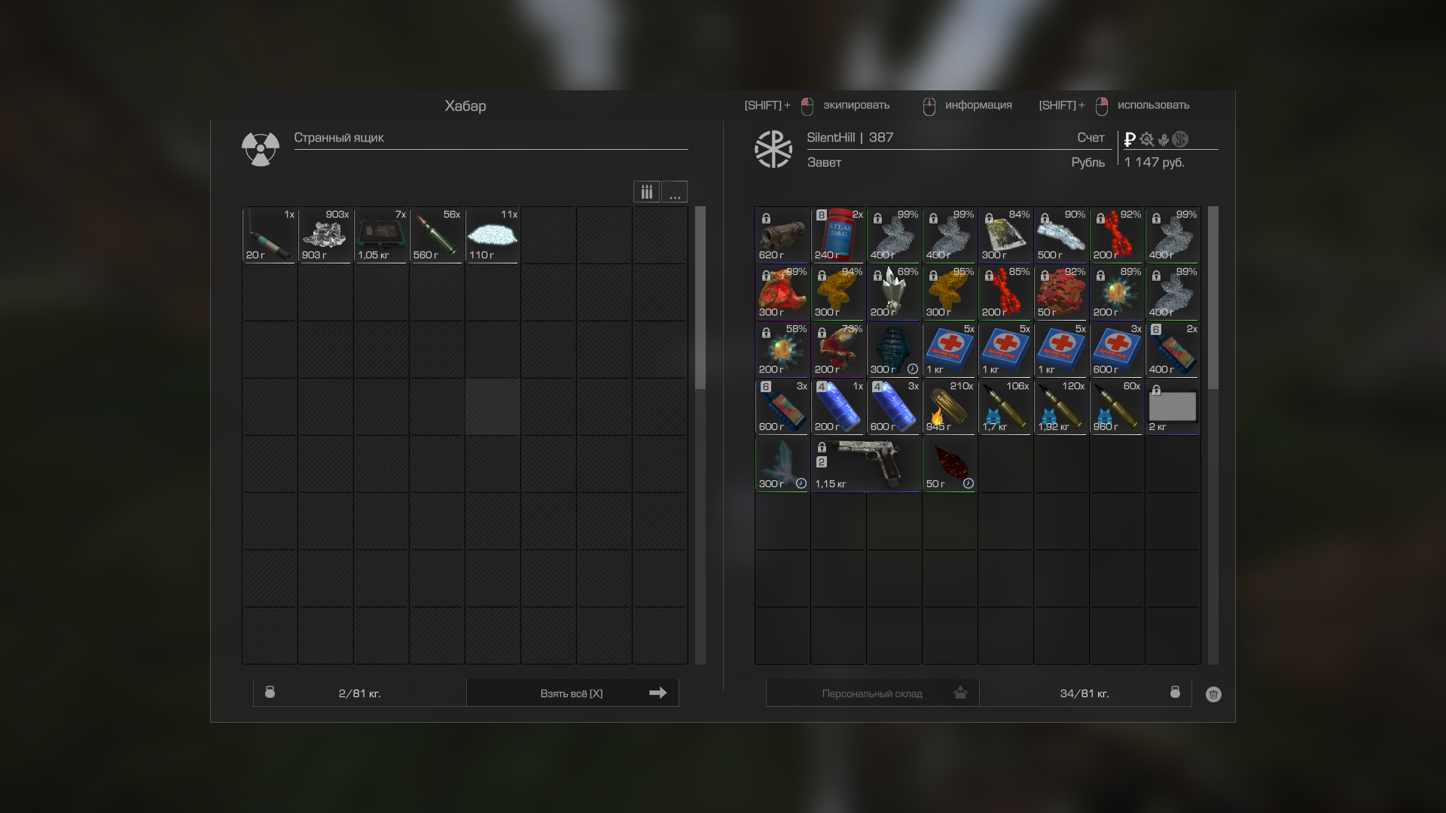This screenshot has width=1446, height=813.
Task: Pick the red 99% artifact 300 г
Action: (x=782, y=292)
